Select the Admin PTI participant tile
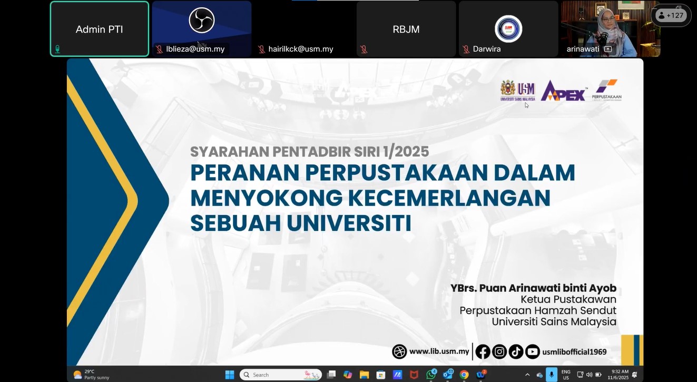Image resolution: width=697 pixels, height=382 pixels. (100, 29)
